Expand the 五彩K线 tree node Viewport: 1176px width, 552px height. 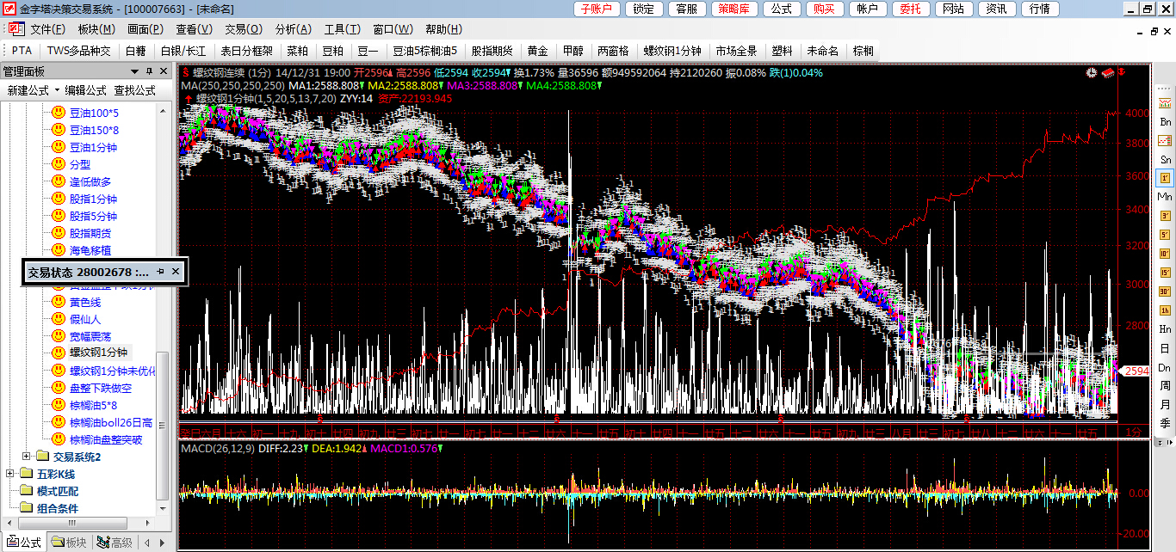[10, 474]
